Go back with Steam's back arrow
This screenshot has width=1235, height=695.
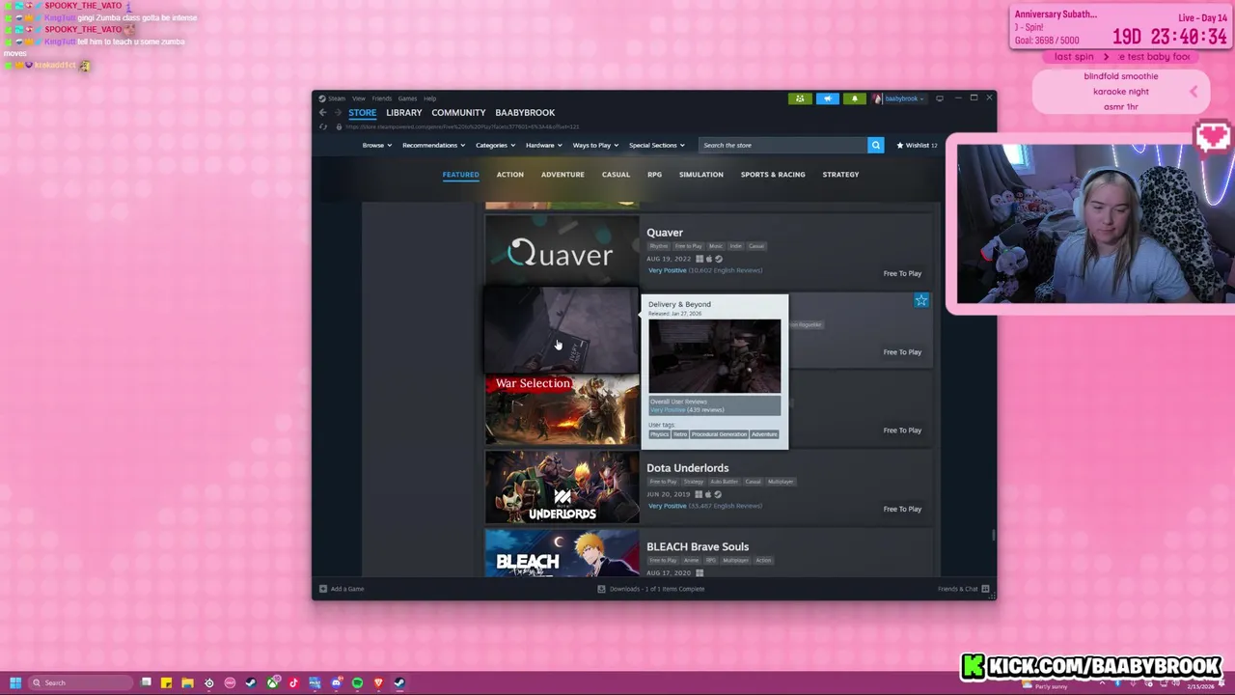coord(322,113)
